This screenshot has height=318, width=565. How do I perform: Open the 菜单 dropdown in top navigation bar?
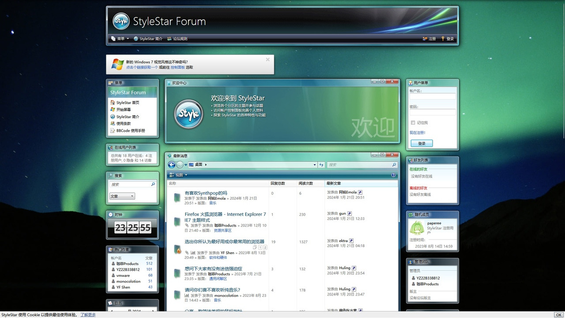coord(121,39)
